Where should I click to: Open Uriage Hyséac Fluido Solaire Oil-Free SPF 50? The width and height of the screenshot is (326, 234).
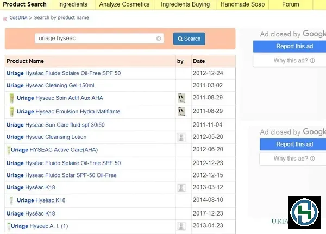pos(64,163)
